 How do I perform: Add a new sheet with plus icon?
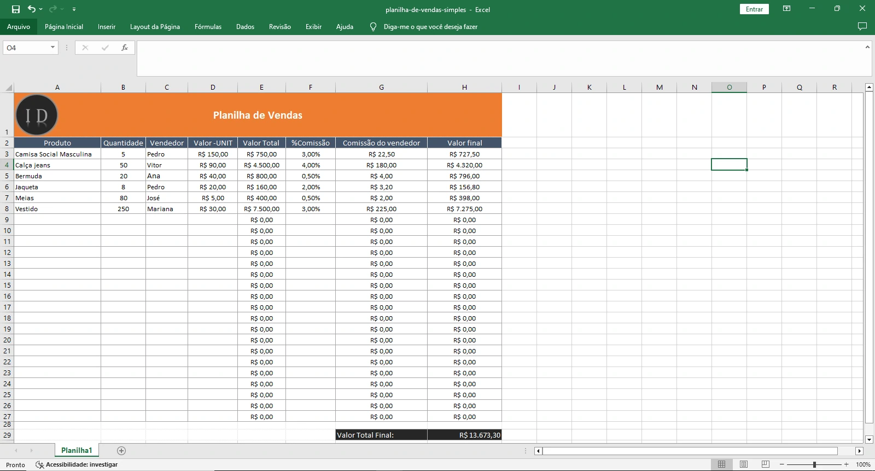click(121, 451)
